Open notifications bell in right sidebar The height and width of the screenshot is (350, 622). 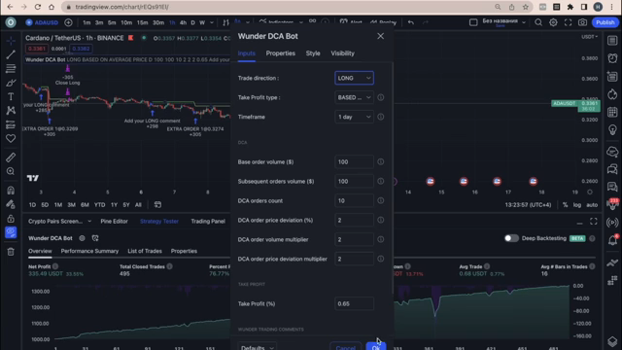[x=612, y=240]
